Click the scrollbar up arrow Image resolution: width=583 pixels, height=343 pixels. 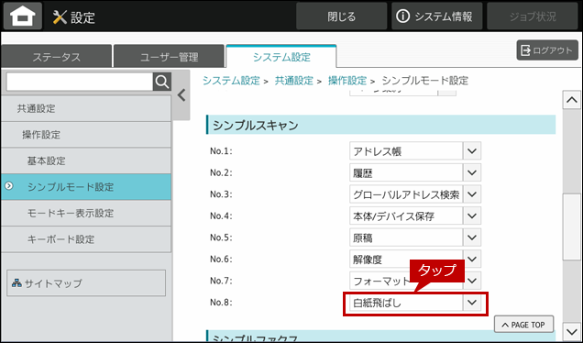[x=571, y=100]
